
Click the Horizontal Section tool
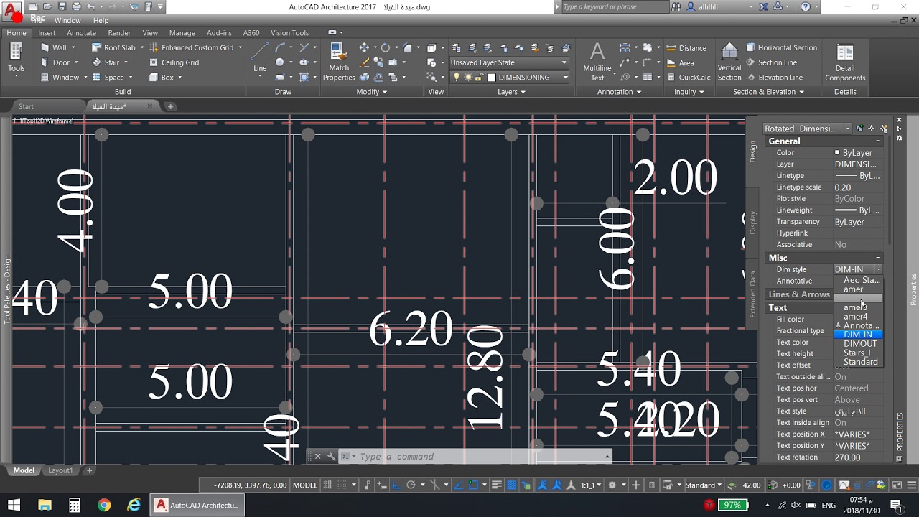(x=781, y=47)
